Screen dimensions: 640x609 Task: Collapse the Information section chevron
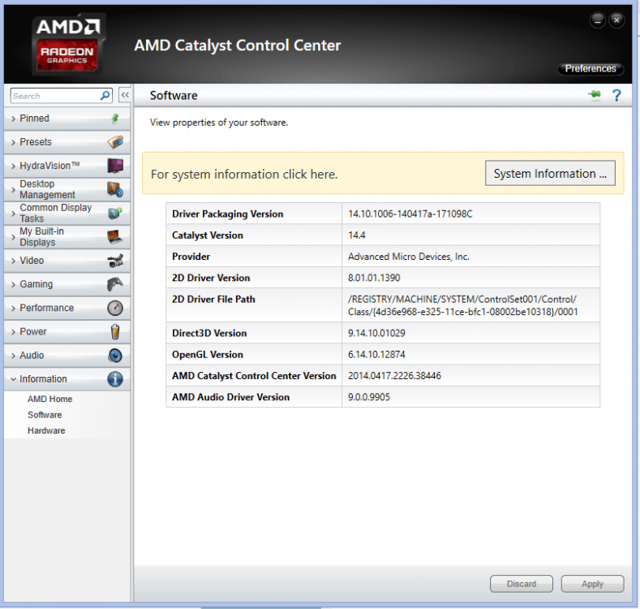tap(14, 379)
